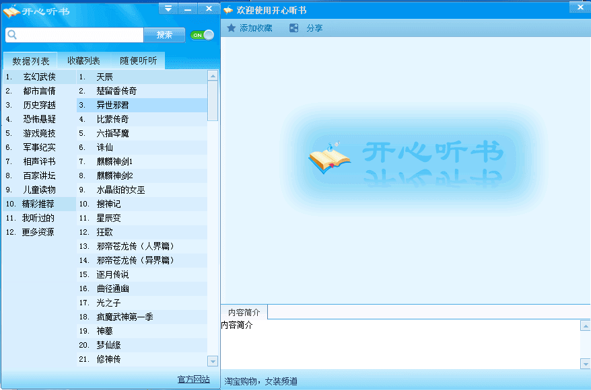Viewport: 591px width, 390px height.
Task: Click the 开心听书 book logo in title bar
Action: point(11,11)
